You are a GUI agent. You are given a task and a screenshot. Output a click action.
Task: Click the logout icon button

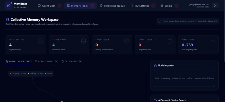[215, 6]
